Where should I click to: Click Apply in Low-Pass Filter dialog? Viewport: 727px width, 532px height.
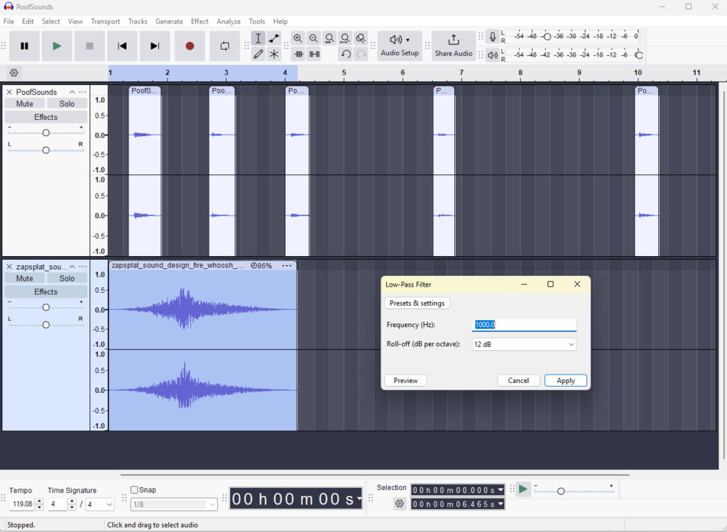click(x=565, y=380)
